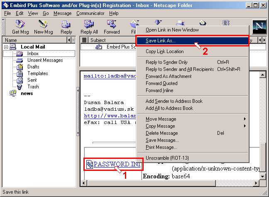Image resolution: width=269 pixels, height=197 pixels.
Task: Choose Add Sender to Address Book
Action: pos(193,101)
